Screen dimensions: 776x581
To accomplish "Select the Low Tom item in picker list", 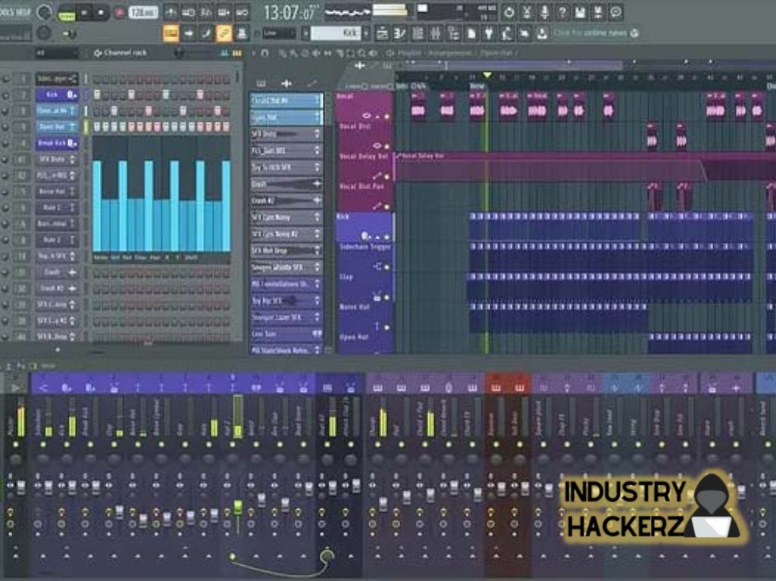I will (286, 334).
